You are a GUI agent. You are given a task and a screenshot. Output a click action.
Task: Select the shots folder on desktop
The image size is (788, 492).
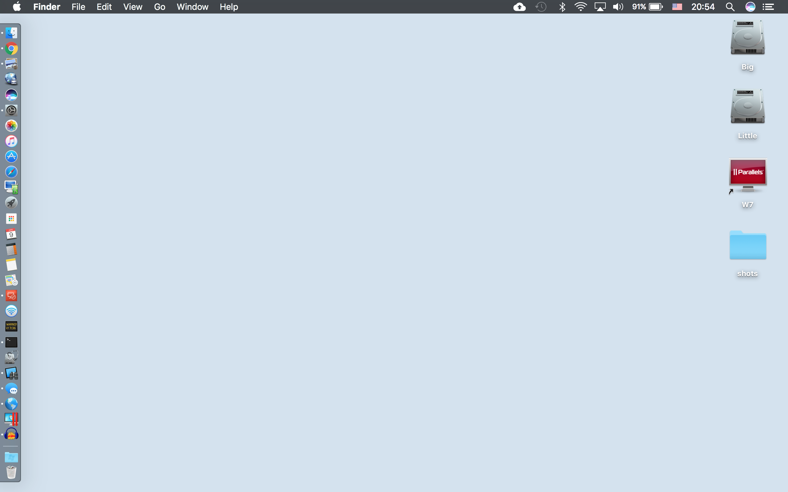tap(748, 246)
